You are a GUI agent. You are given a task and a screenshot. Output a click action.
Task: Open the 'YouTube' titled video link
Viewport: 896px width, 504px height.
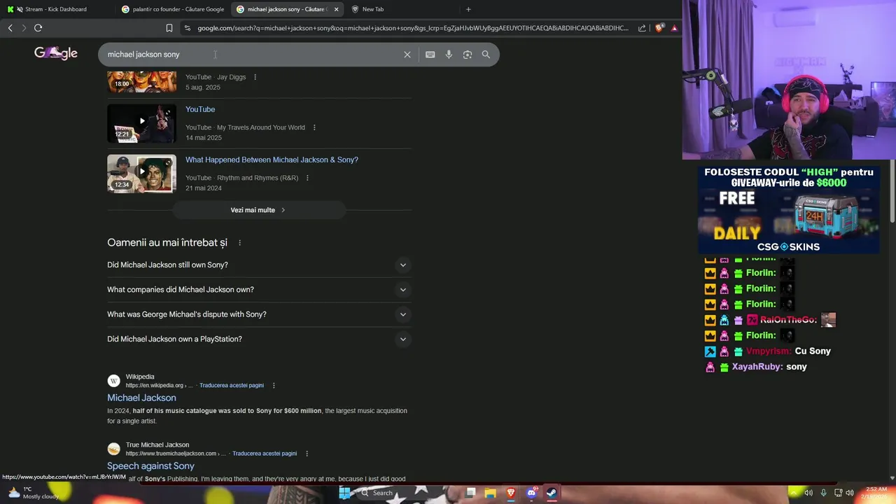pyautogui.click(x=200, y=109)
